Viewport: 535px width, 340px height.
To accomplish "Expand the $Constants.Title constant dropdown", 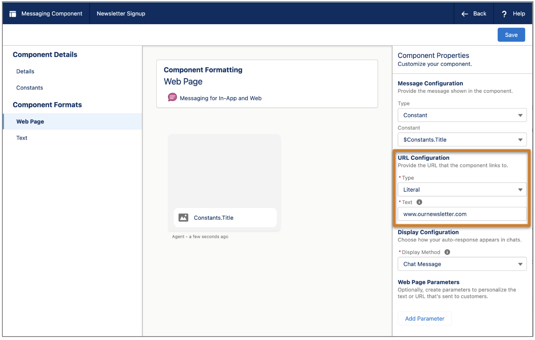I will coord(462,140).
